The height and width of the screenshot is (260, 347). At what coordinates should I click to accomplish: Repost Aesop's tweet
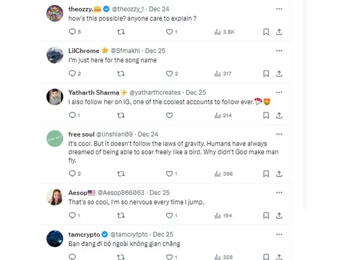(x=120, y=215)
